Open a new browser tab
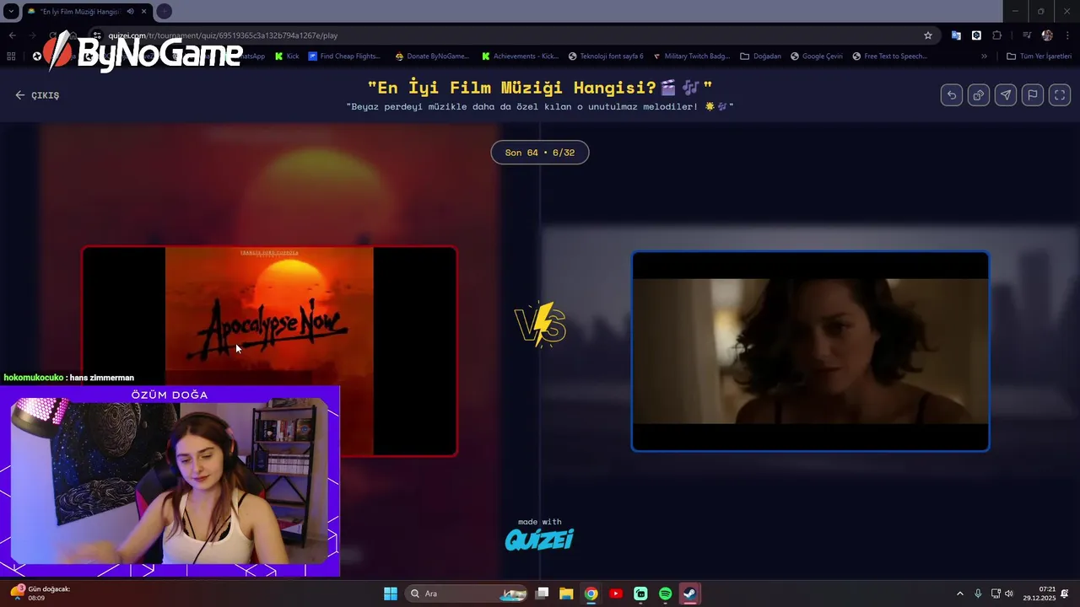 [164, 11]
